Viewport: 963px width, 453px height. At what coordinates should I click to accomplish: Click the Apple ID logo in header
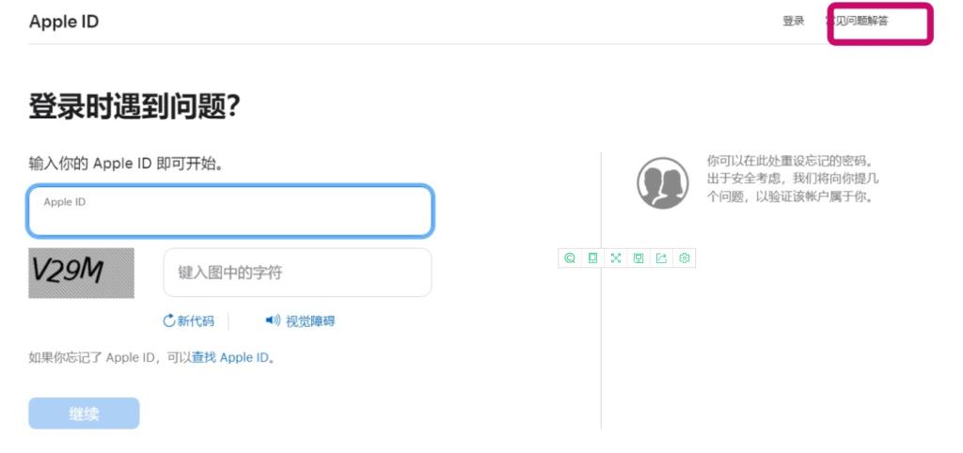click(x=64, y=22)
